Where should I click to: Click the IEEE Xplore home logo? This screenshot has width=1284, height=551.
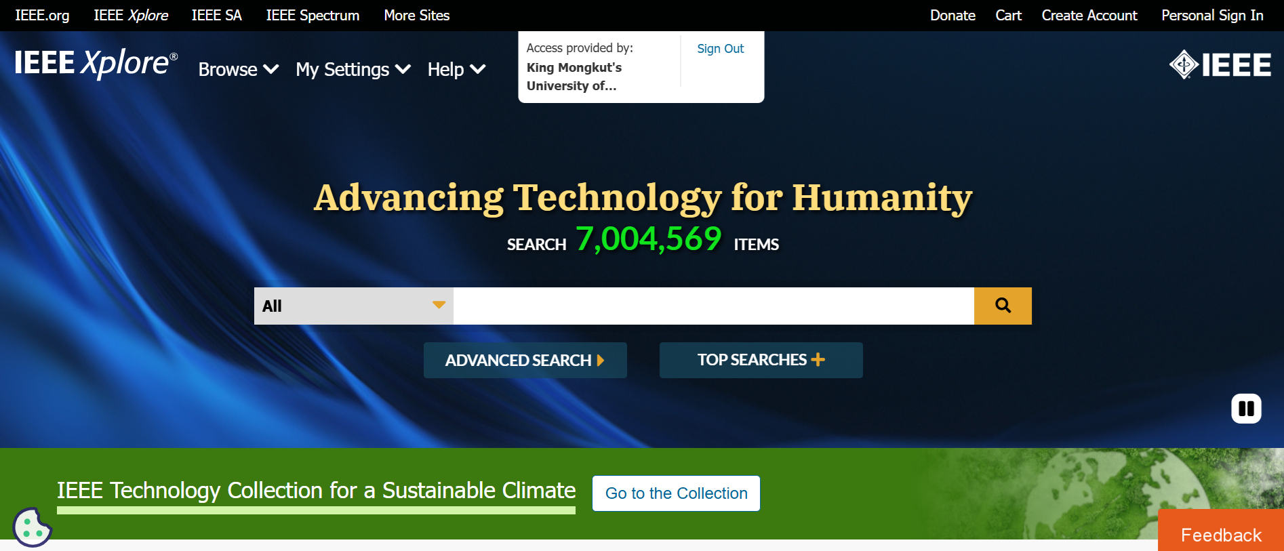click(96, 64)
